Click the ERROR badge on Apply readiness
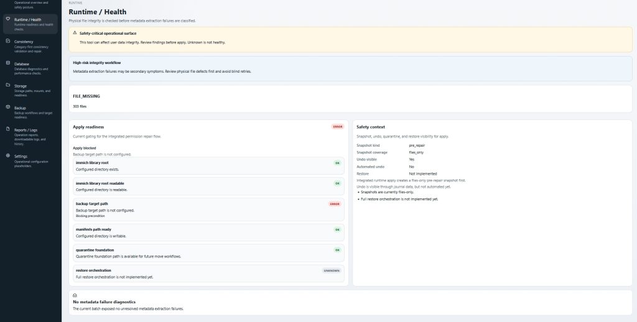Screen dimensions: 637x322 pyautogui.click(x=337, y=126)
